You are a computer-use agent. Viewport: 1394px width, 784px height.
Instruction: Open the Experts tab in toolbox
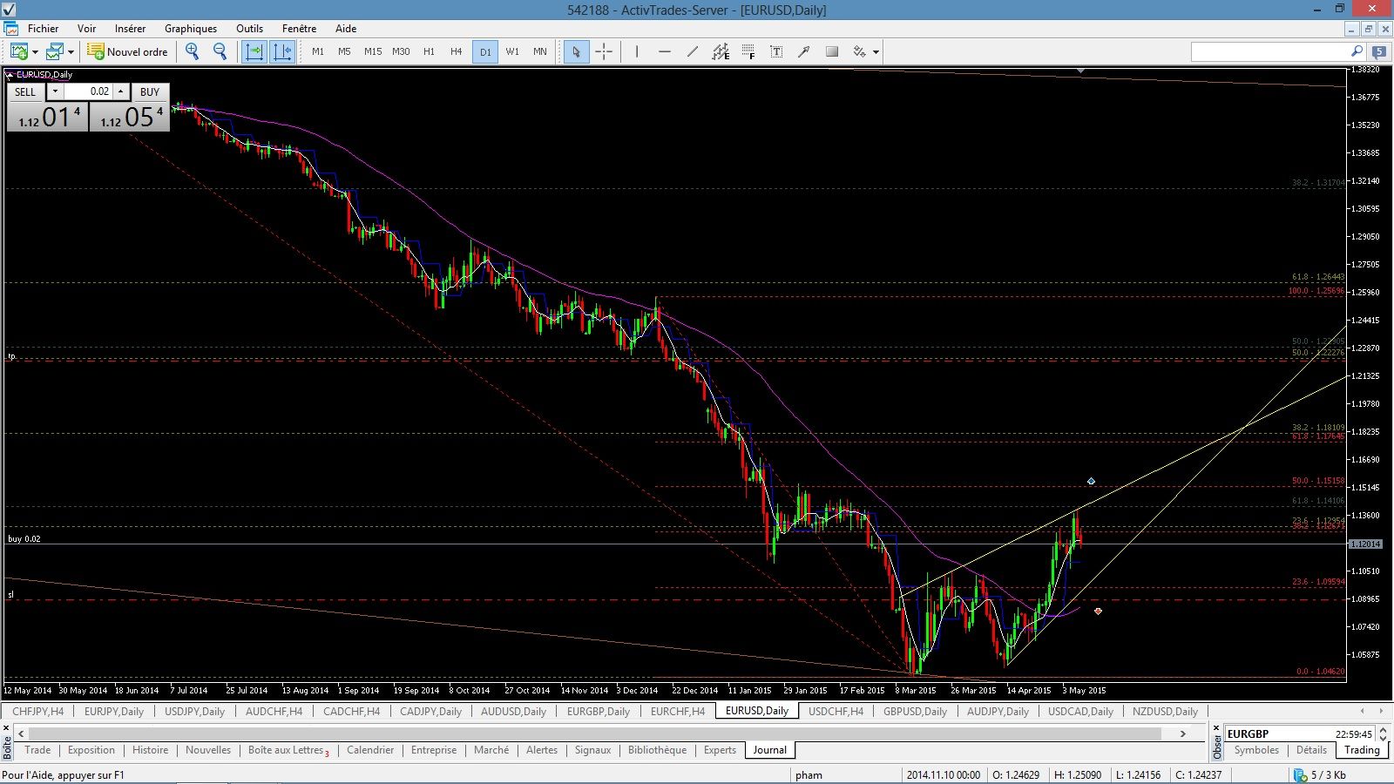coord(720,750)
